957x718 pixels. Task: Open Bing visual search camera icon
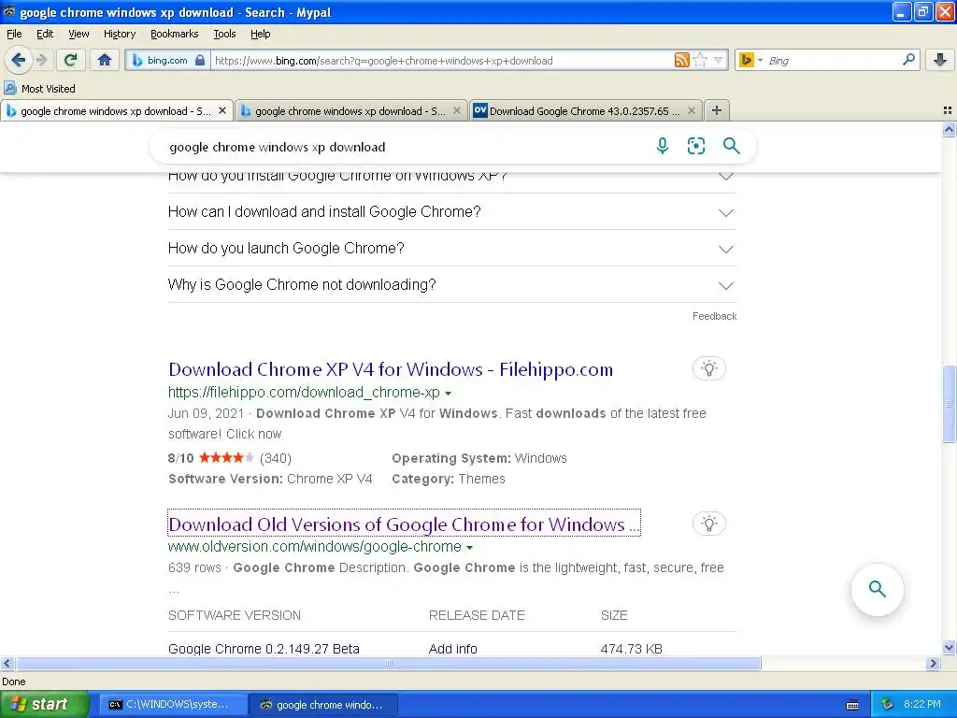point(695,146)
